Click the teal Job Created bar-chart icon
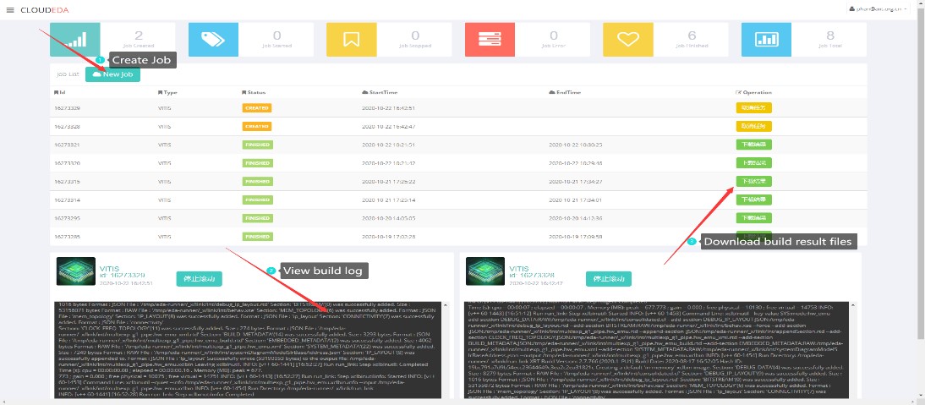Viewport: 925px width, 405px height. [x=77, y=39]
